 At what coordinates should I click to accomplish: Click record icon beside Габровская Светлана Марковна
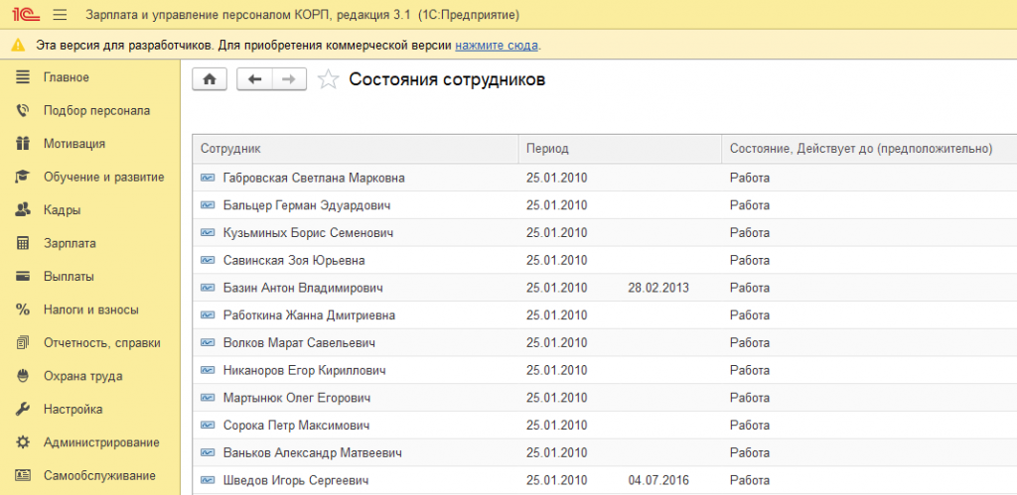click(208, 178)
